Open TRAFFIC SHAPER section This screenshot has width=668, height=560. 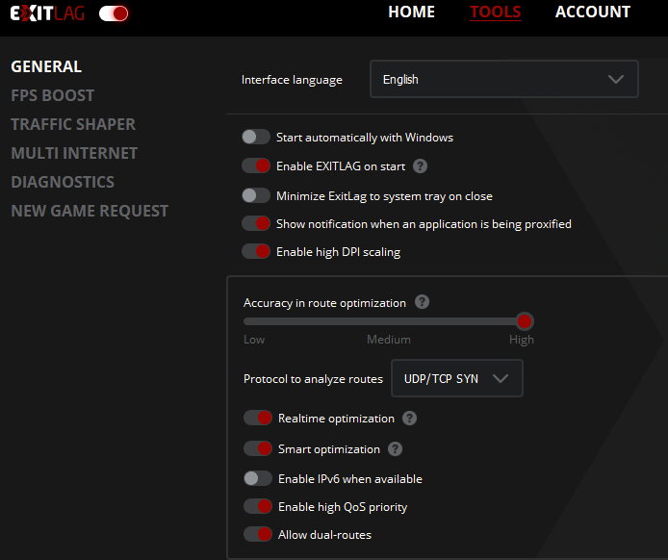coord(73,124)
